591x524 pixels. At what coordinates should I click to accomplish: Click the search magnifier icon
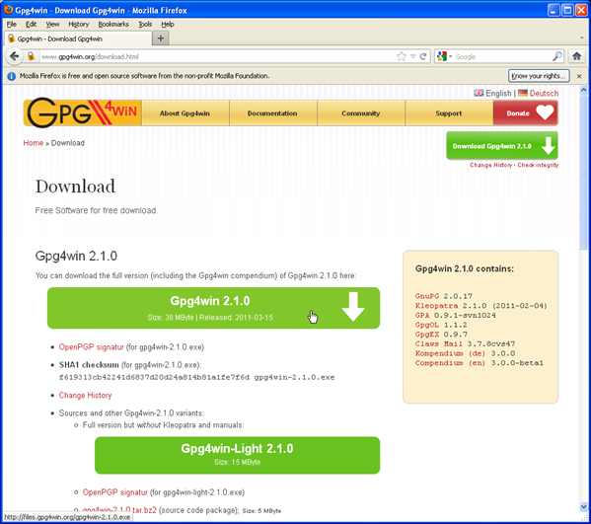pos(557,56)
